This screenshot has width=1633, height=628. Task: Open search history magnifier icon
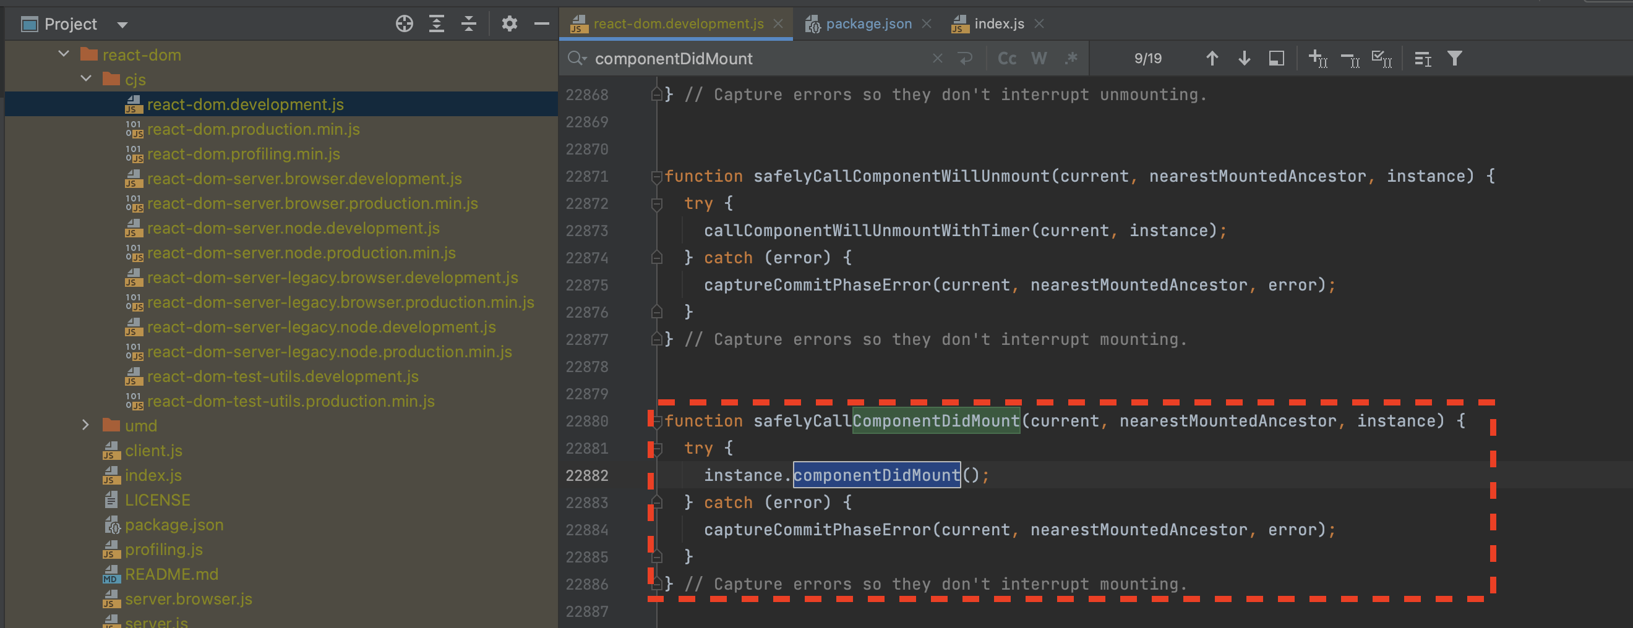(576, 58)
